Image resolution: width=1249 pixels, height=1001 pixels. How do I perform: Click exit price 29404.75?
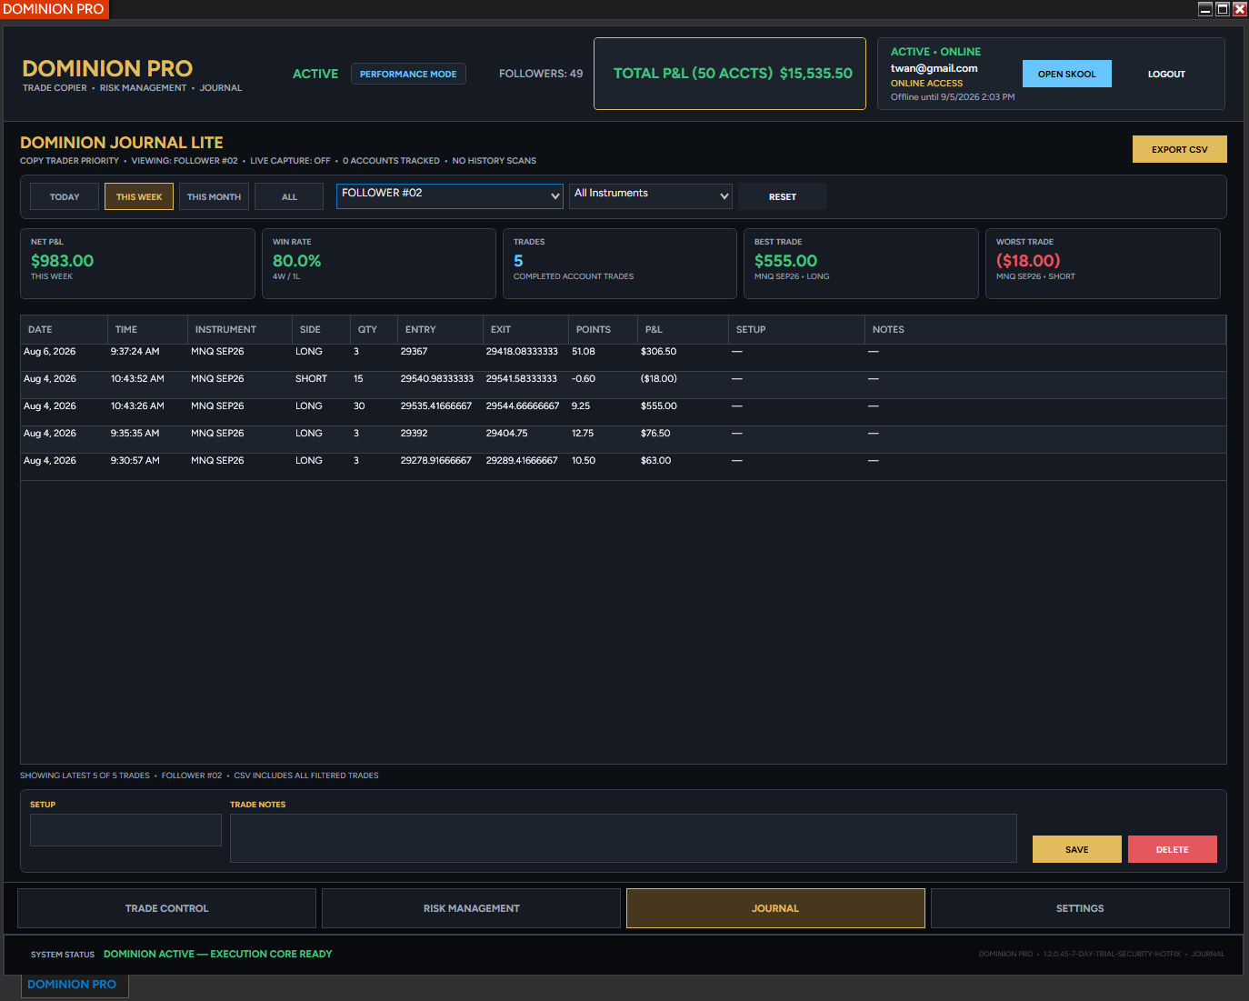click(506, 434)
